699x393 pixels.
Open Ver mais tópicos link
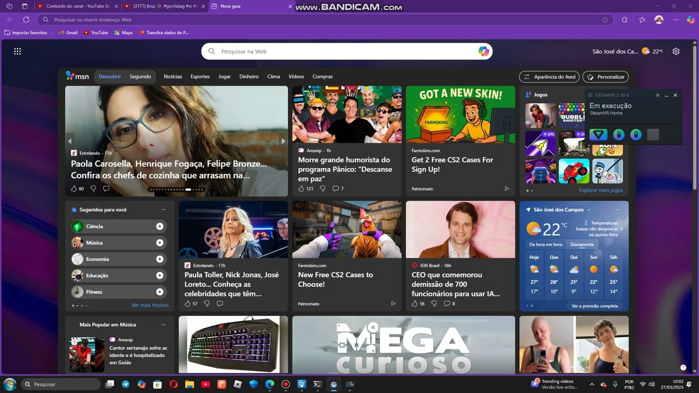click(150, 305)
